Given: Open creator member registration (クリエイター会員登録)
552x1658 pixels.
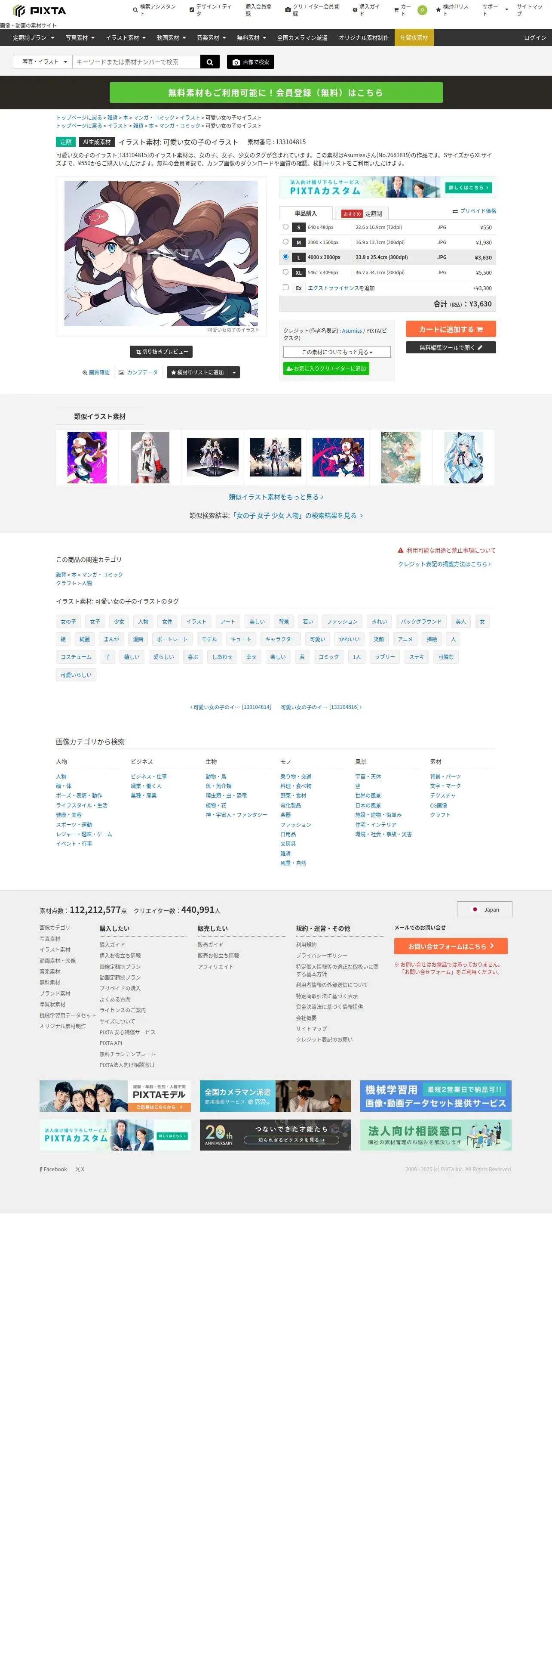Looking at the screenshot, I should tap(312, 10).
